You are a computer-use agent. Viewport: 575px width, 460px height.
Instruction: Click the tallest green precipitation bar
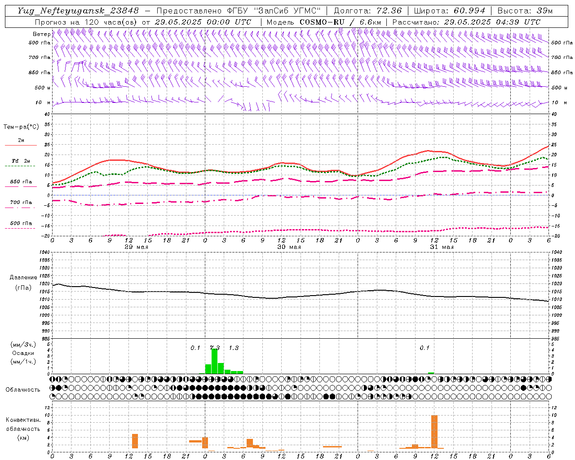click(214, 361)
